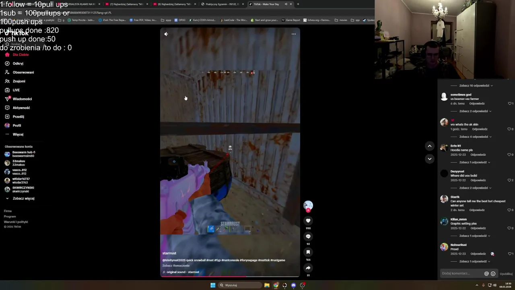Open new browser tab plus button

point(298,4)
